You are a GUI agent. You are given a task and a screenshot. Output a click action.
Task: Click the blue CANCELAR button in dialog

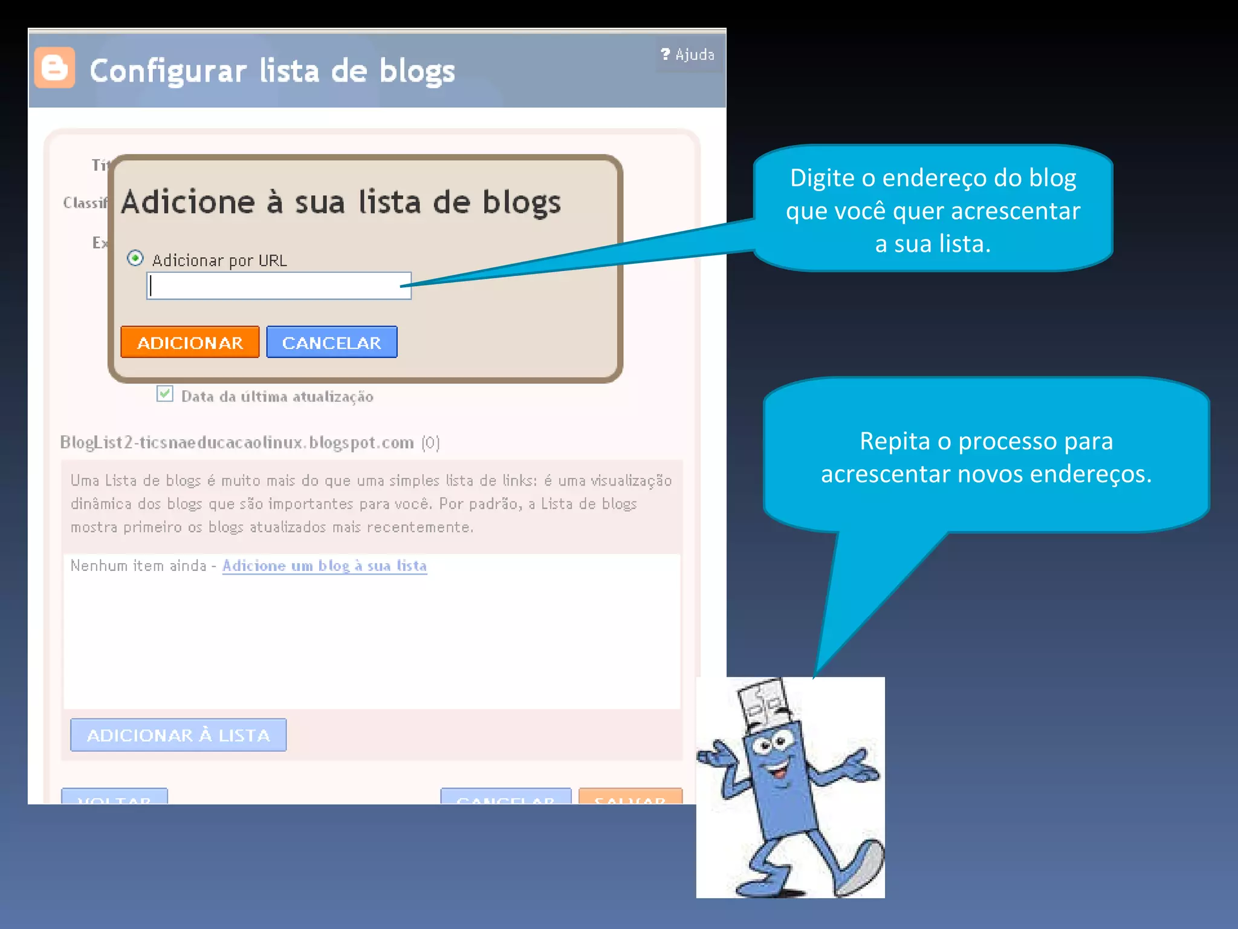point(332,342)
